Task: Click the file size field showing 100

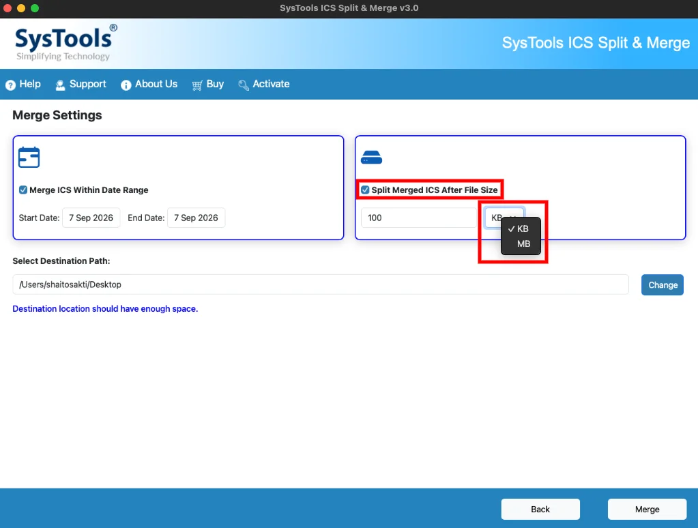Action: tap(419, 218)
